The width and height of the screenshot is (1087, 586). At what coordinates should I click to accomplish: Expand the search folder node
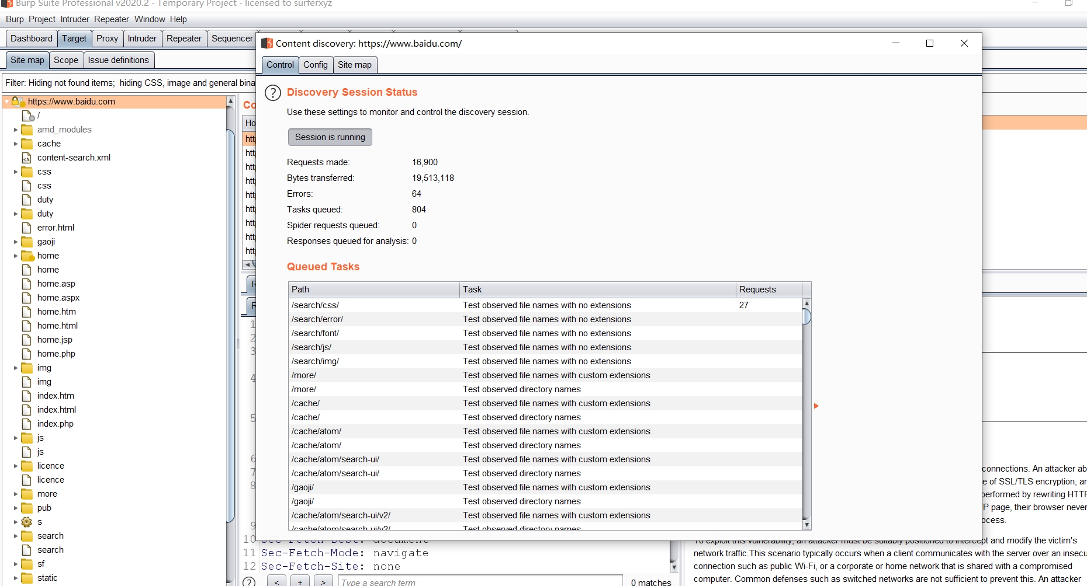click(16, 536)
